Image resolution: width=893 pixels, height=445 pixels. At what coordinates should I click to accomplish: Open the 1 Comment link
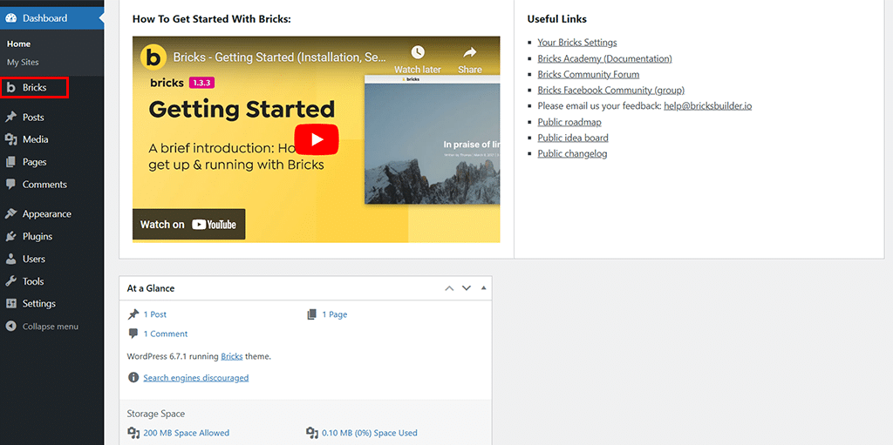tap(165, 334)
